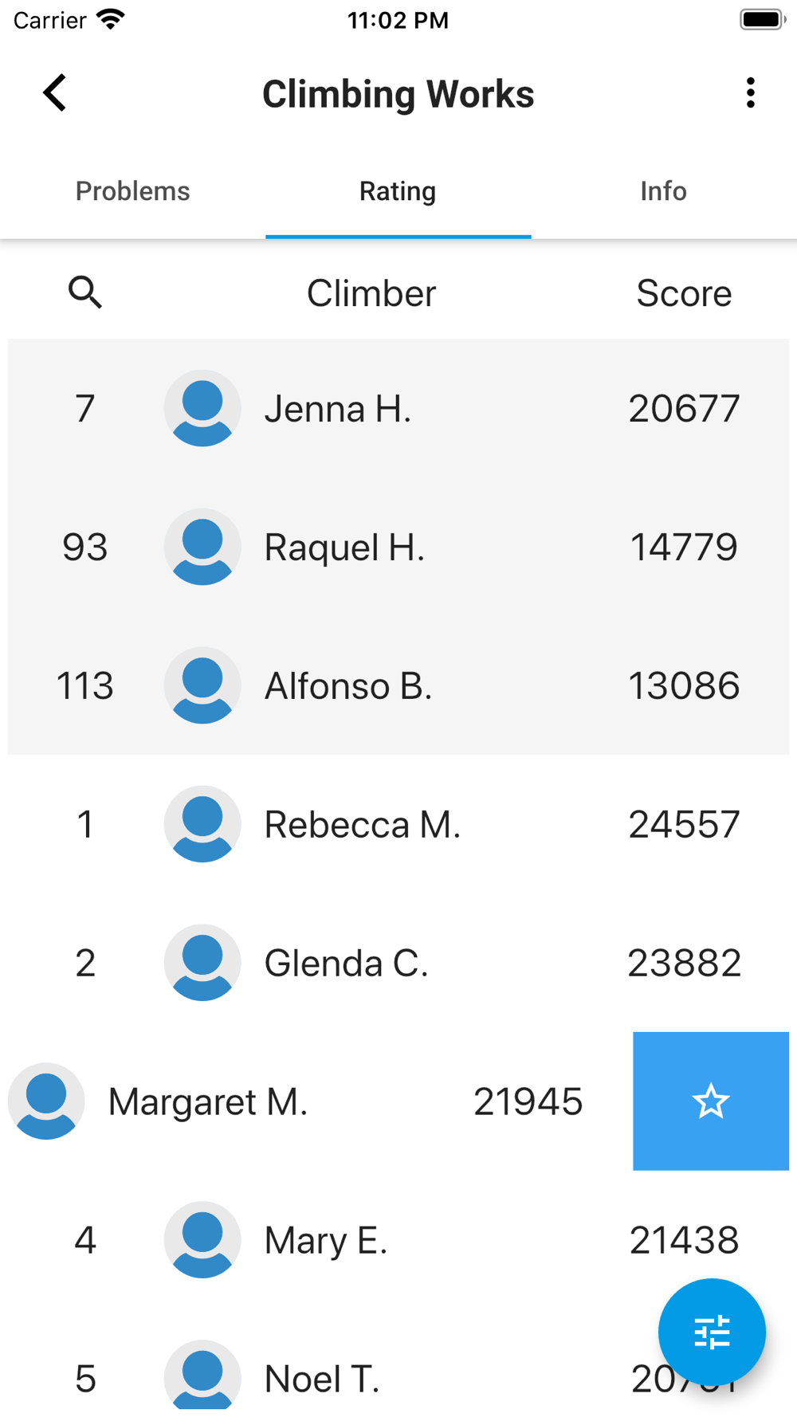Tap the back arrow icon
The height and width of the screenshot is (1417, 797).
click(54, 93)
